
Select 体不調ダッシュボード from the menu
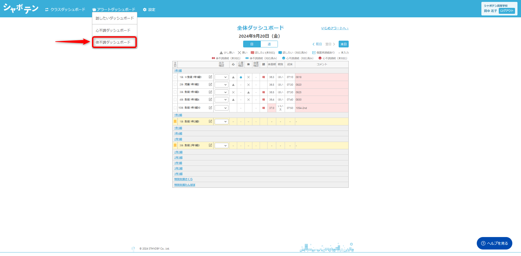pos(115,42)
